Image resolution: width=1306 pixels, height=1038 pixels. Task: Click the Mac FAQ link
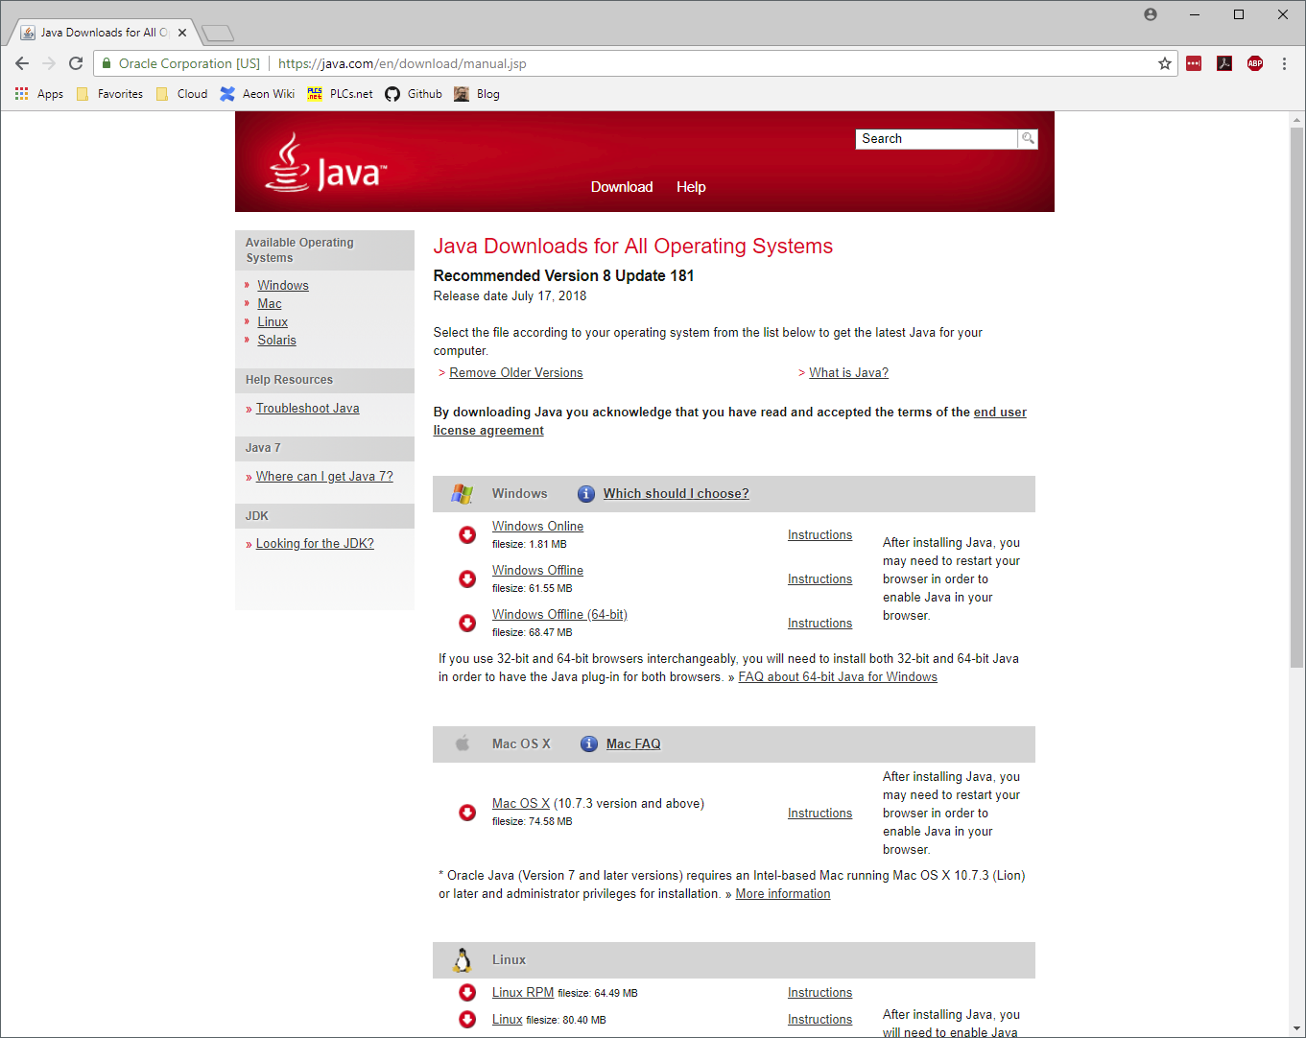pos(633,744)
